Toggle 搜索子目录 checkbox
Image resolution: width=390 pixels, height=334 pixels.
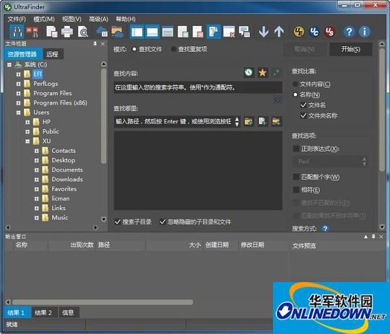tap(118, 222)
